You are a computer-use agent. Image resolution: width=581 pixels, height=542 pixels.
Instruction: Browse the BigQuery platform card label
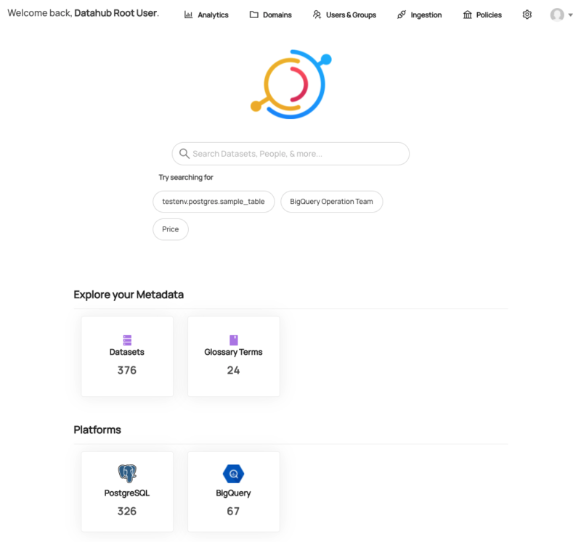[233, 493]
